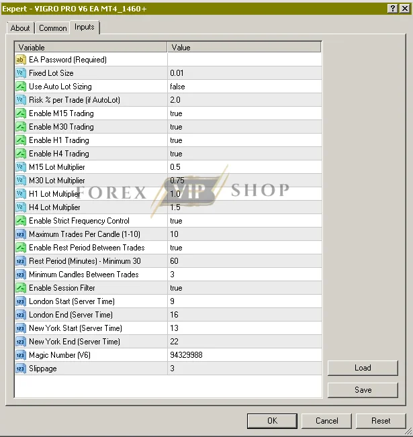Click the icon beside M15 Lot Multiplier
The height and width of the screenshot is (437, 413).
click(x=21, y=167)
